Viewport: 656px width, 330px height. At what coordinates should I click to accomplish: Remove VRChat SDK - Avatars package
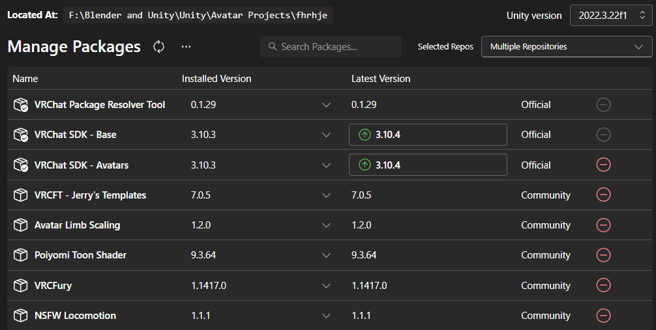(x=603, y=165)
